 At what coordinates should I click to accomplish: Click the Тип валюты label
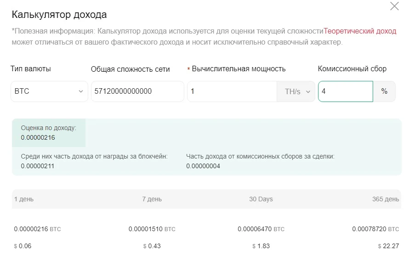pyautogui.click(x=31, y=69)
